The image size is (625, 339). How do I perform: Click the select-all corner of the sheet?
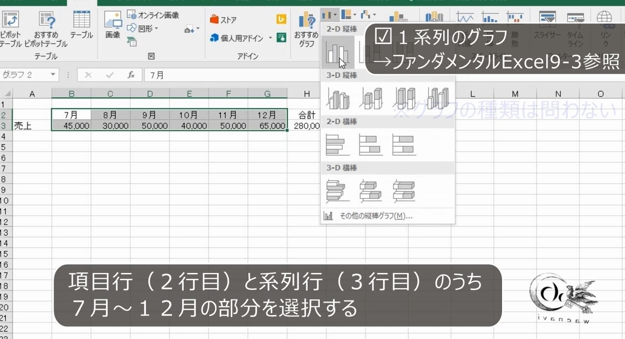(x=6, y=94)
